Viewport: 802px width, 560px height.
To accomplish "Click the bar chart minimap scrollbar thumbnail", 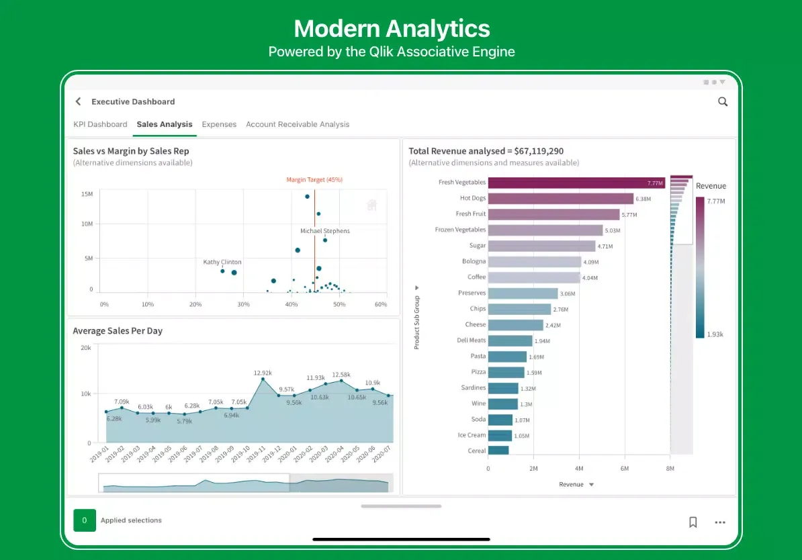I will click(x=681, y=209).
